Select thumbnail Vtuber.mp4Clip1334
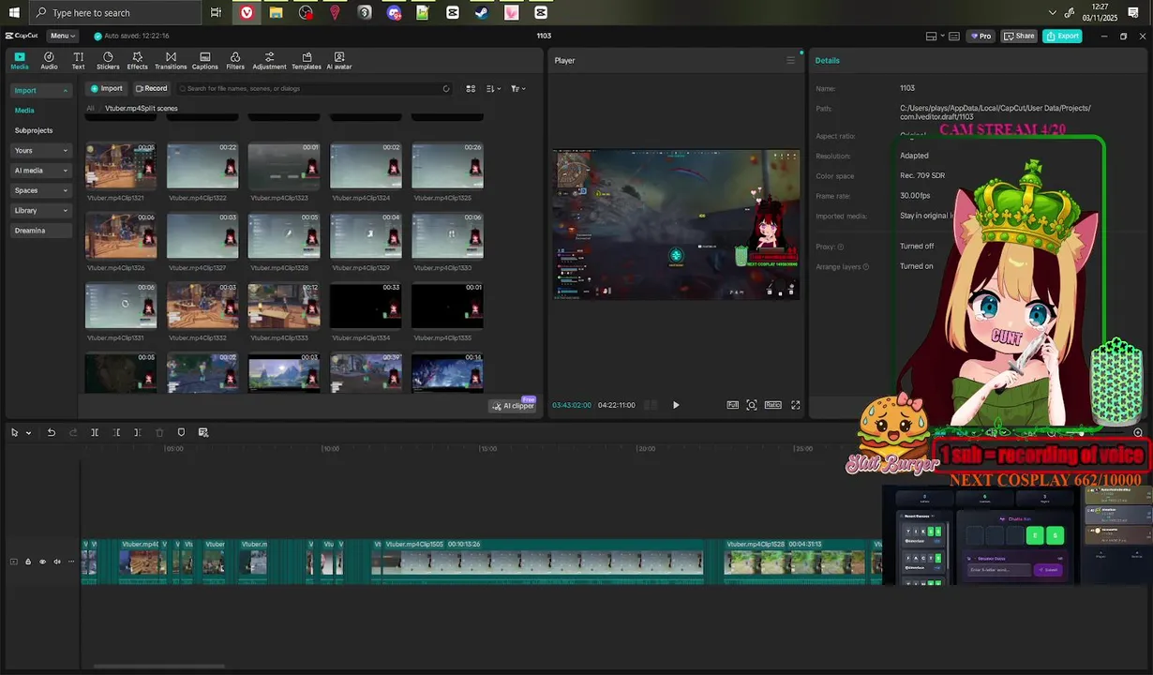The height and width of the screenshot is (675, 1153). click(x=366, y=306)
